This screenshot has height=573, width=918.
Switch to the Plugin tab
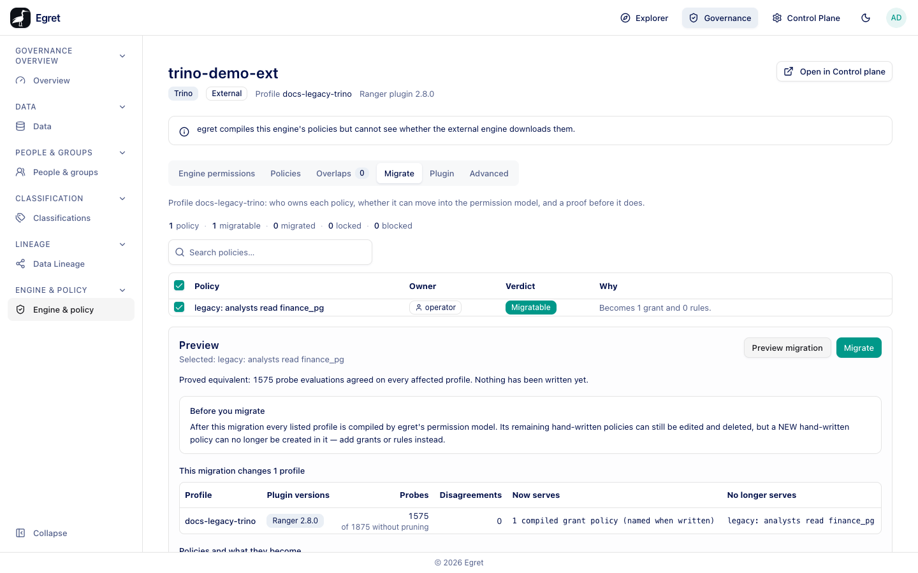pos(442,174)
